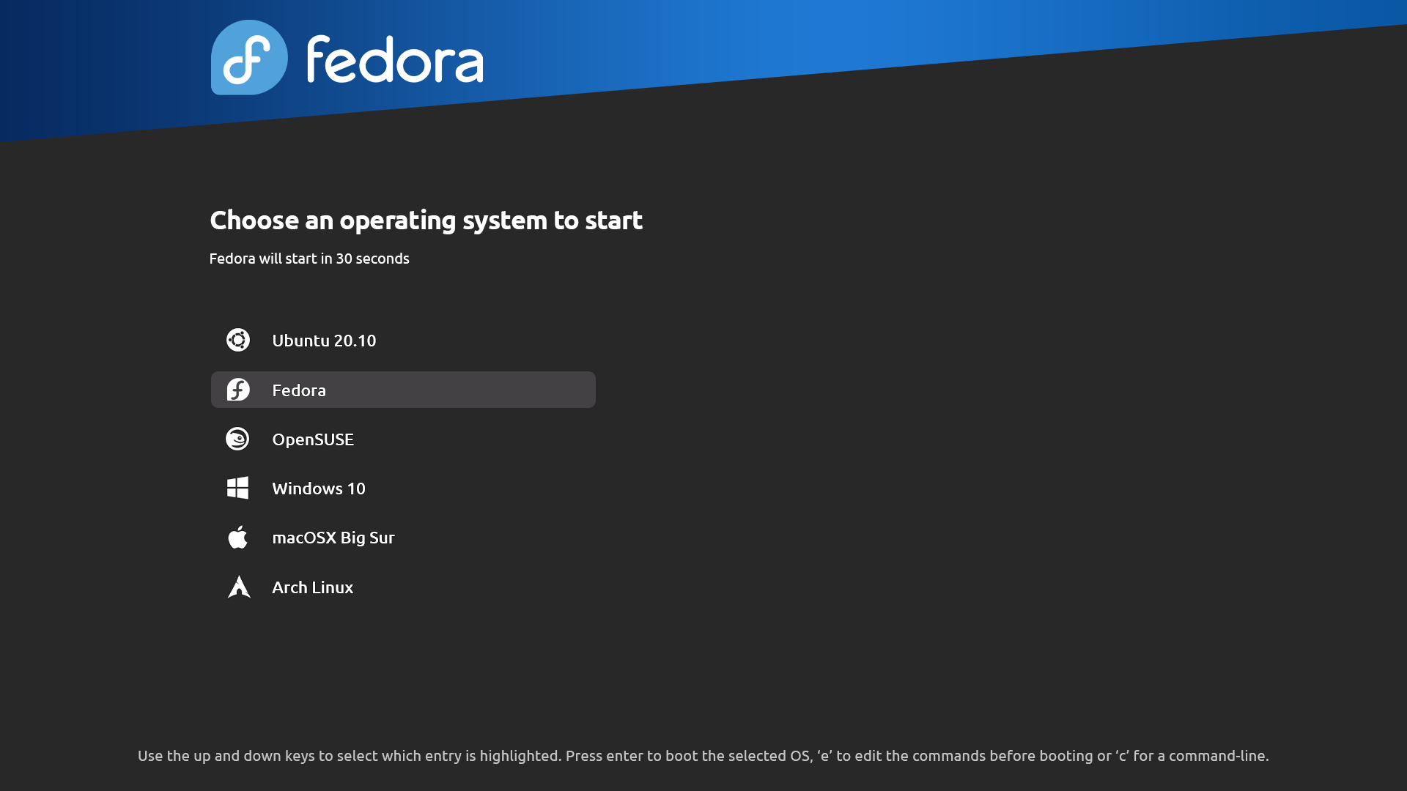Click the Arch Linux logo icon
The height and width of the screenshot is (791, 1407).
[x=239, y=587]
